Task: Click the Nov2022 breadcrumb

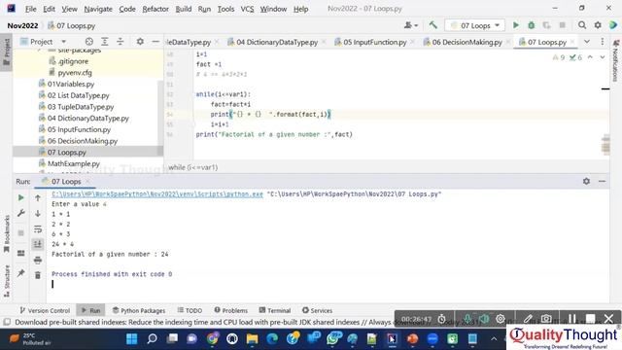Action: (22, 25)
